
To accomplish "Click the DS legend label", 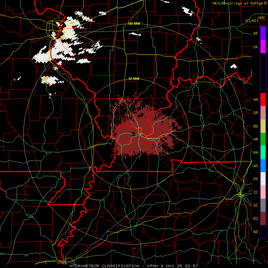I will tap(255, 179).
